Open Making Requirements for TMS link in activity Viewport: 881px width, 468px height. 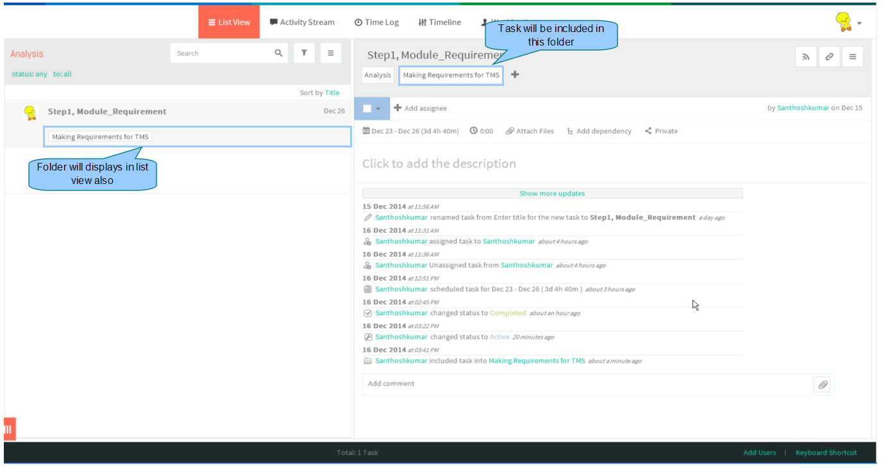tap(537, 361)
